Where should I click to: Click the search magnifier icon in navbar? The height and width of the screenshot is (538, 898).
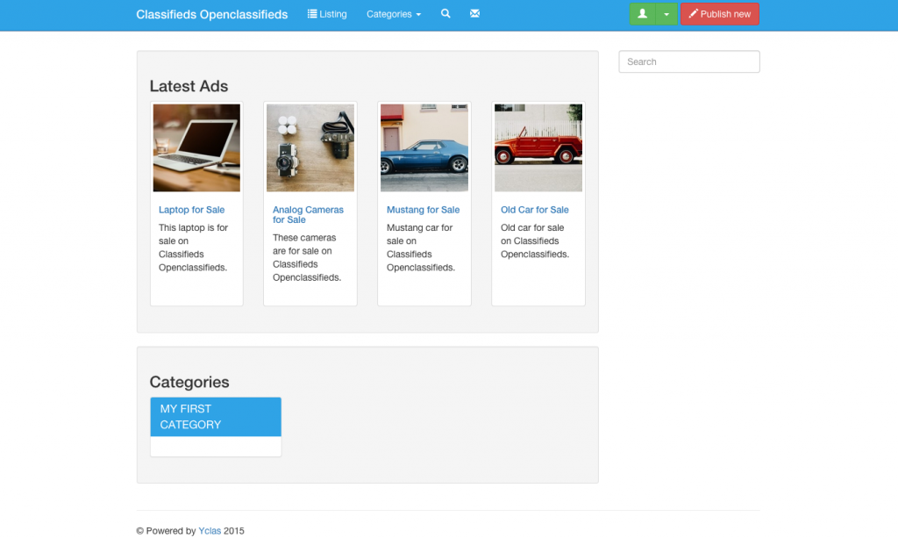pyautogui.click(x=445, y=14)
